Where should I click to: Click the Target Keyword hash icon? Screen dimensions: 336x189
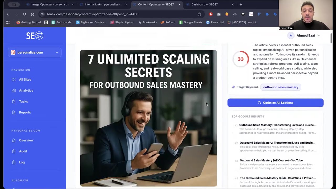click(233, 87)
